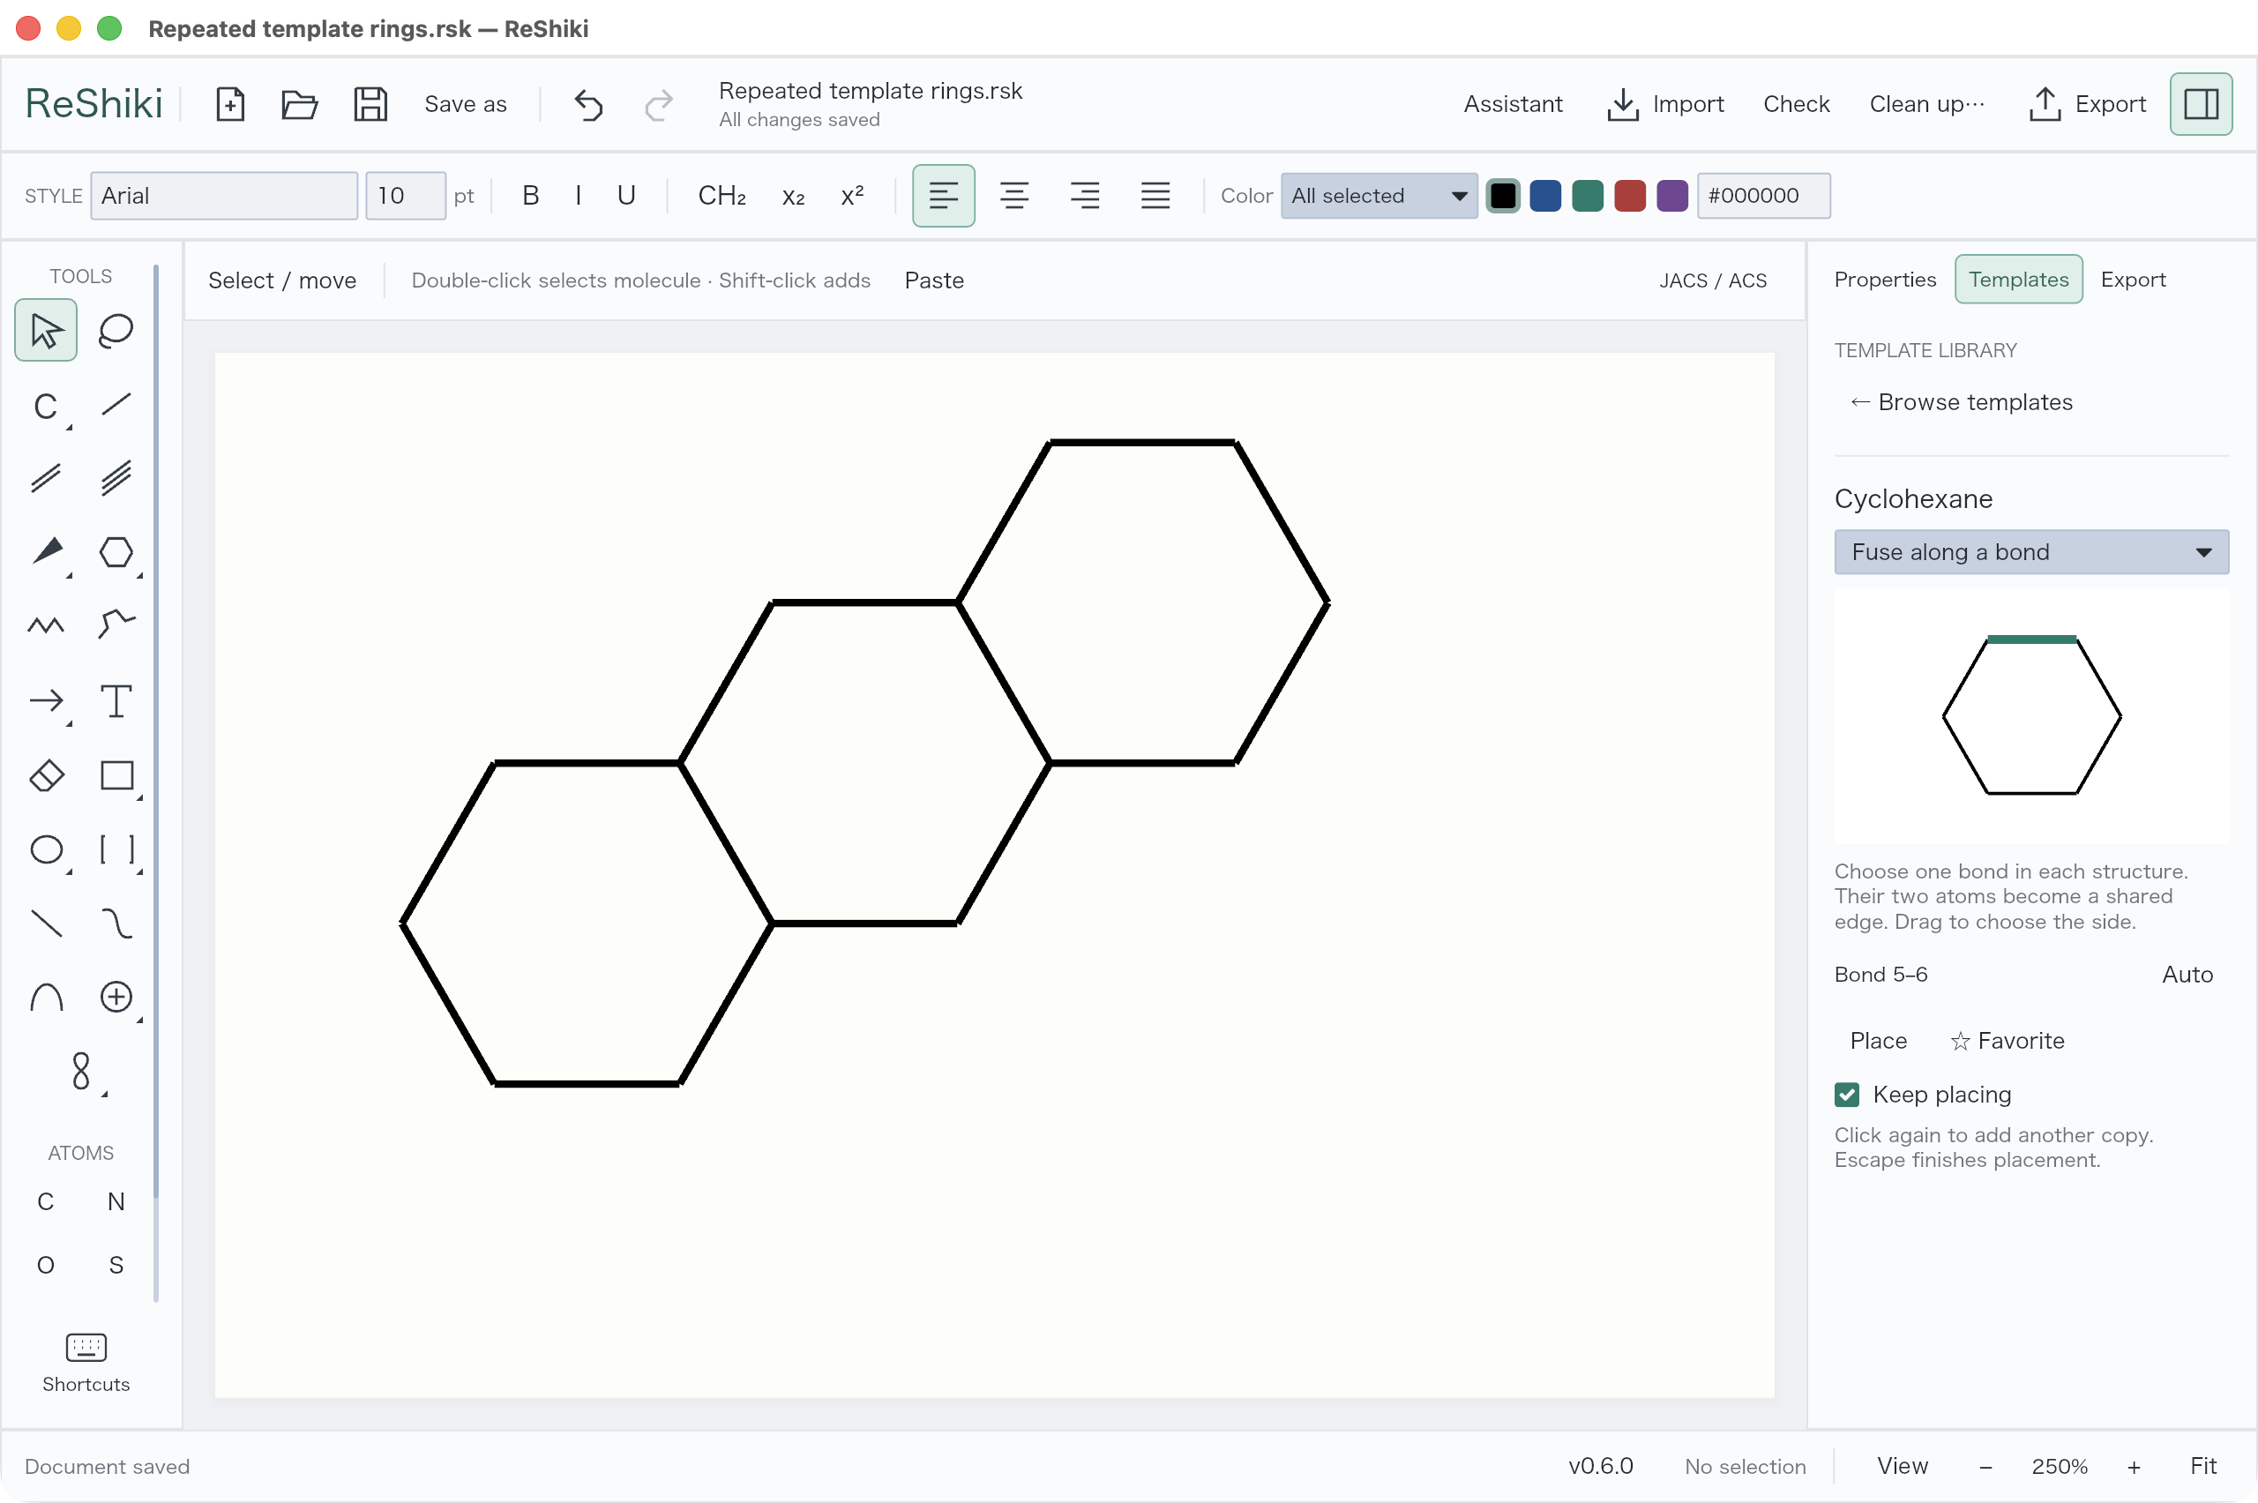This screenshot has height=1503, width=2258.
Task: Uncheck the Keep placing checkbox
Action: 1846,1095
